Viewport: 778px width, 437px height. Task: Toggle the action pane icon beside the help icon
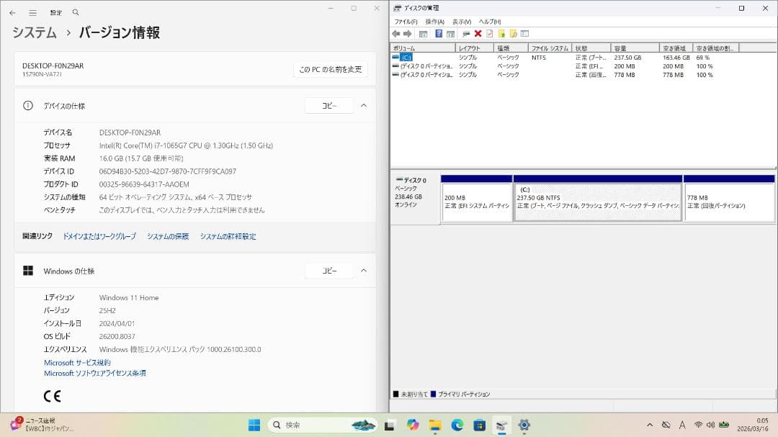point(450,34)
